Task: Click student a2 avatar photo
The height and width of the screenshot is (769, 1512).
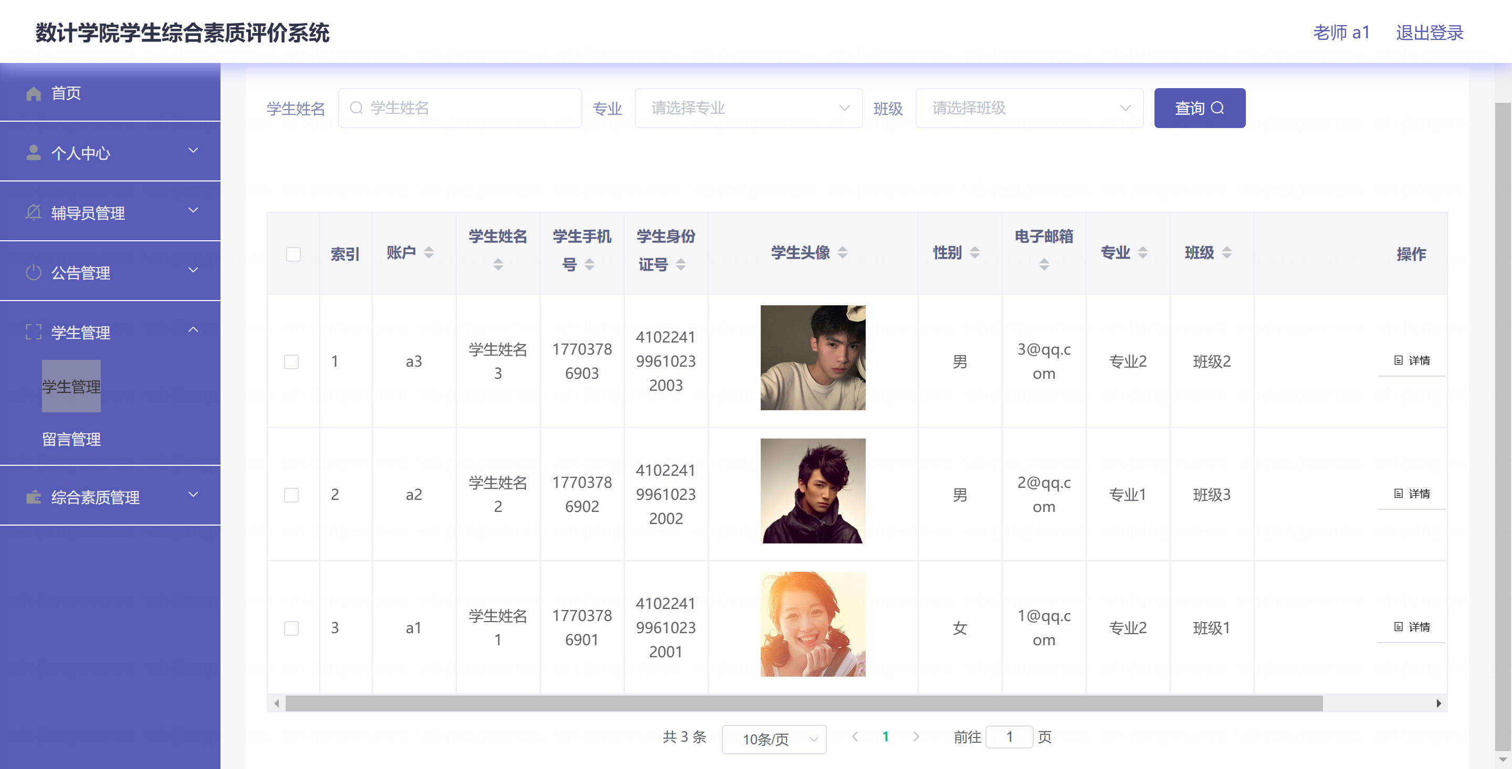Action: 813,491
